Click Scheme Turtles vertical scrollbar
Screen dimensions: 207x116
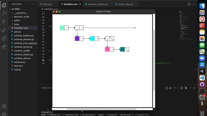click(x=154, y=60)
